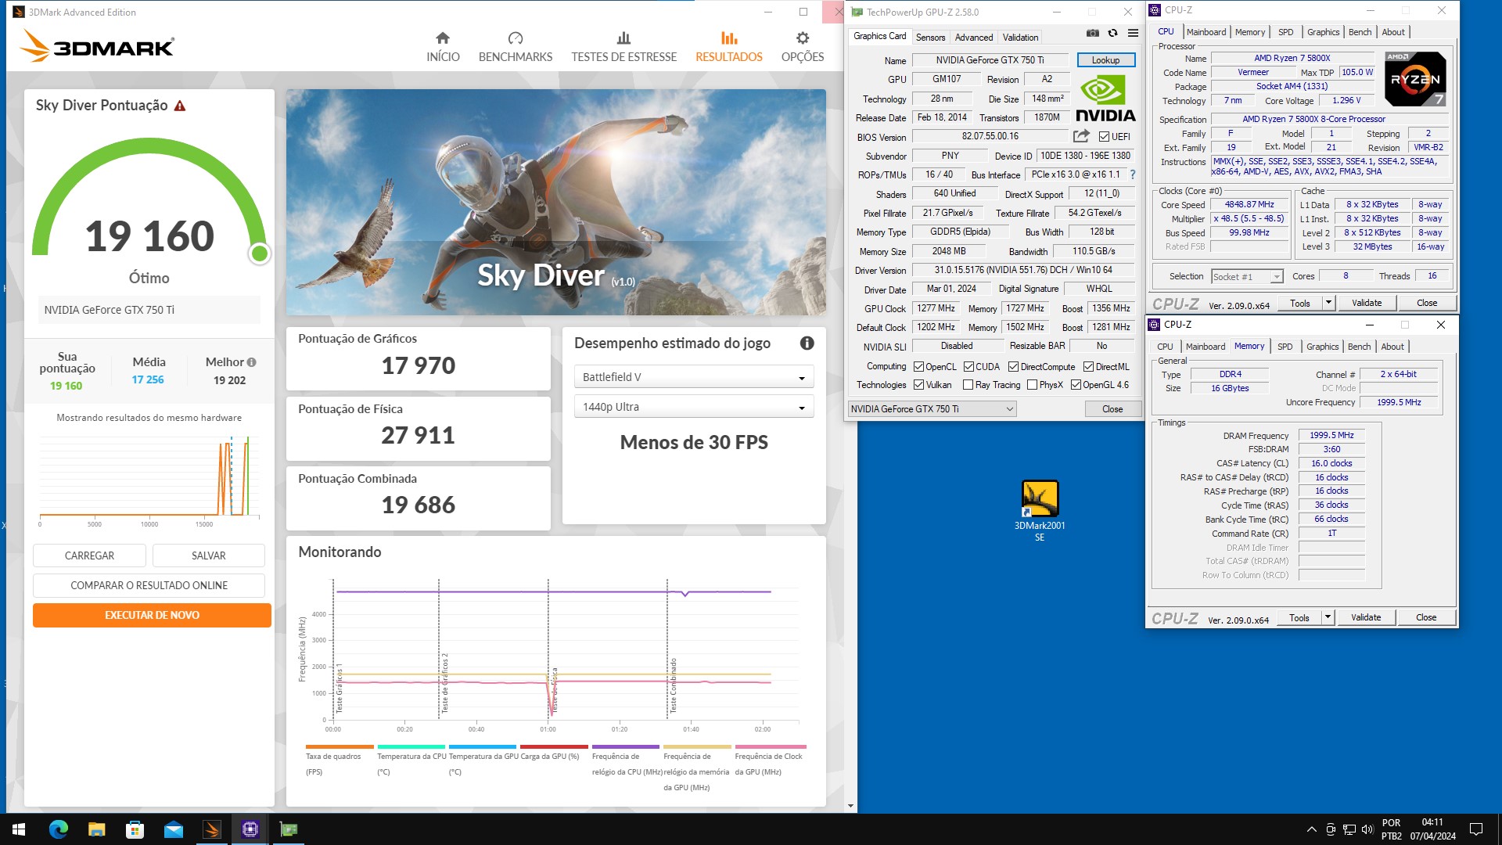Open the Início home icon in 3DMark
This screenshot has width=1502, height=845.
(x=443, y=38)
